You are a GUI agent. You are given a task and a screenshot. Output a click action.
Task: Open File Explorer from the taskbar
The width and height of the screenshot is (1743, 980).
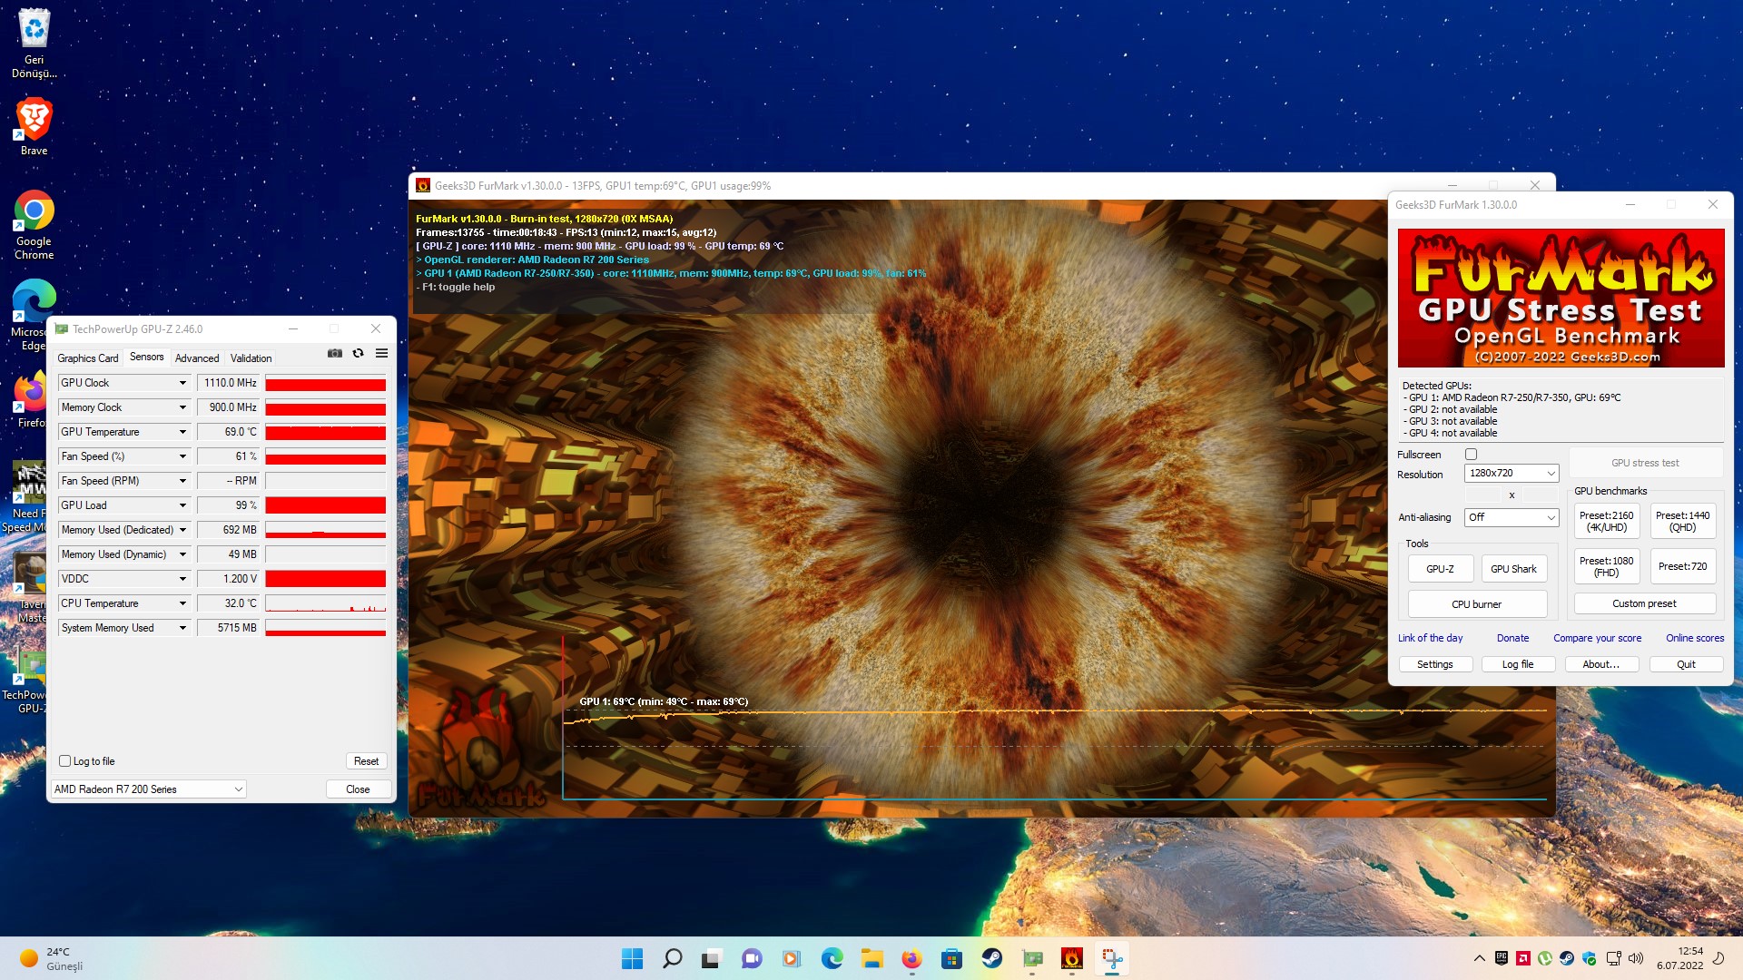pyautogui.click(x=871, y=958)
